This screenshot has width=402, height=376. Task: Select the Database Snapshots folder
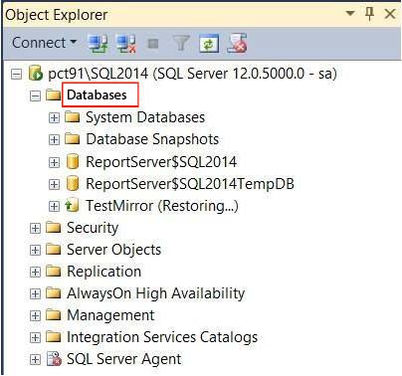pos(152,139)
